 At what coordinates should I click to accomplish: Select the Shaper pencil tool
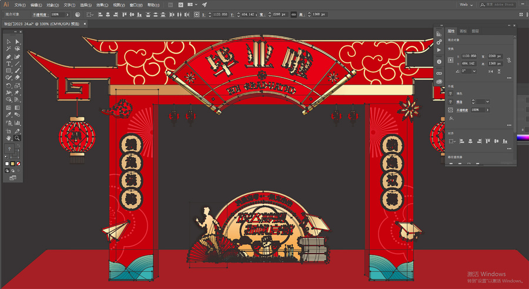pyautogui.click(x=9, y=78)
